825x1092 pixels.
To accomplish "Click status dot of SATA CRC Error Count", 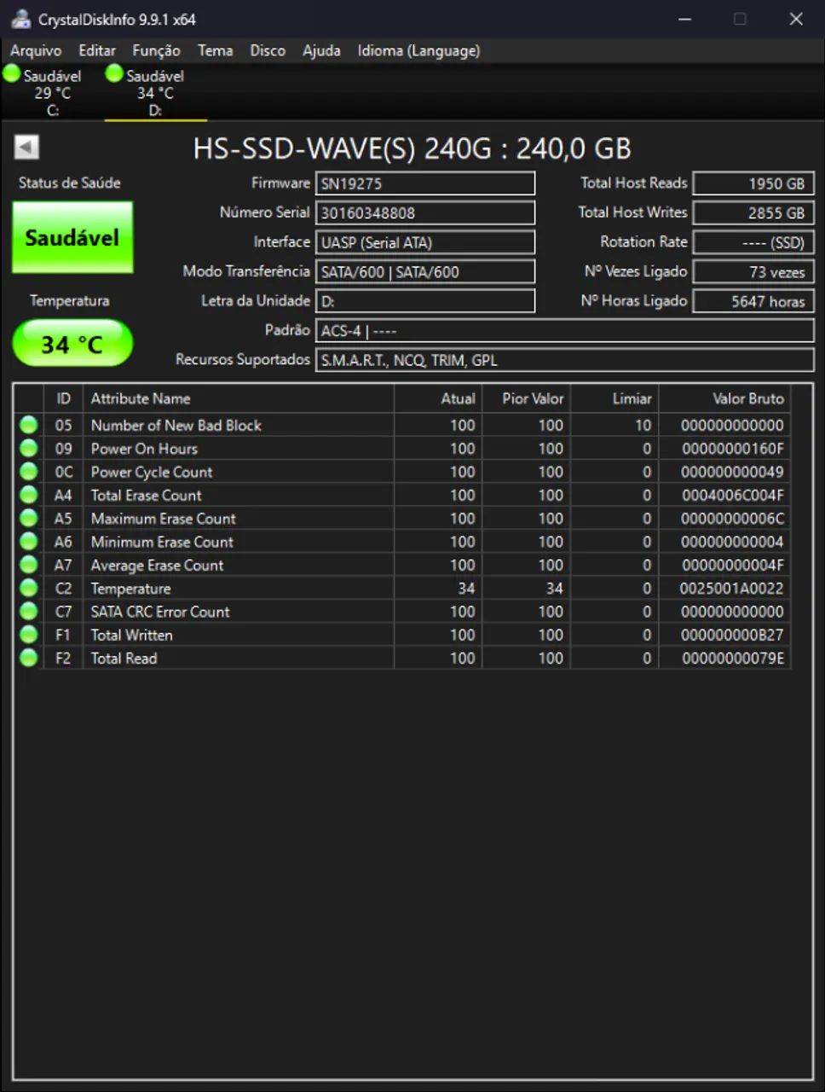I will [x=29, y=612].
